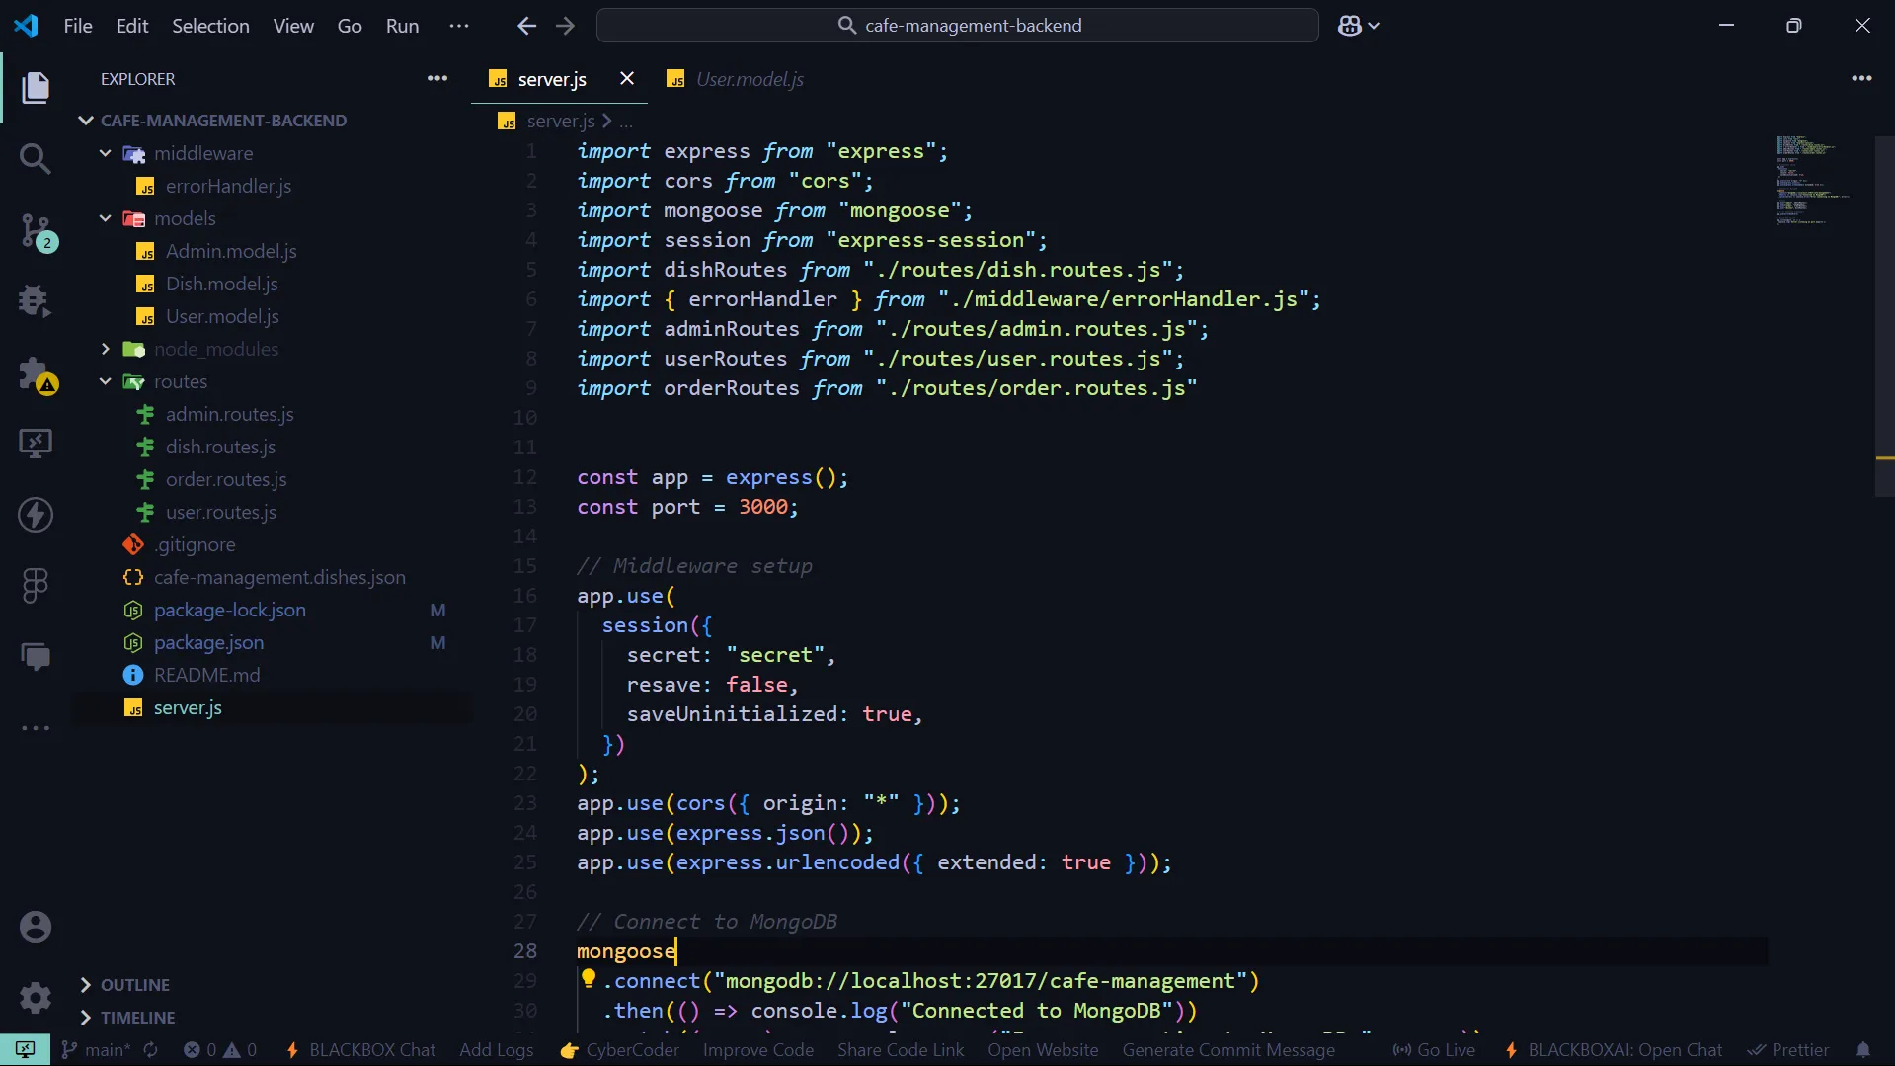The height and width of the screenshot is (1066, 1895).
Task: Show hidden menu bar items
Action: 459,26
